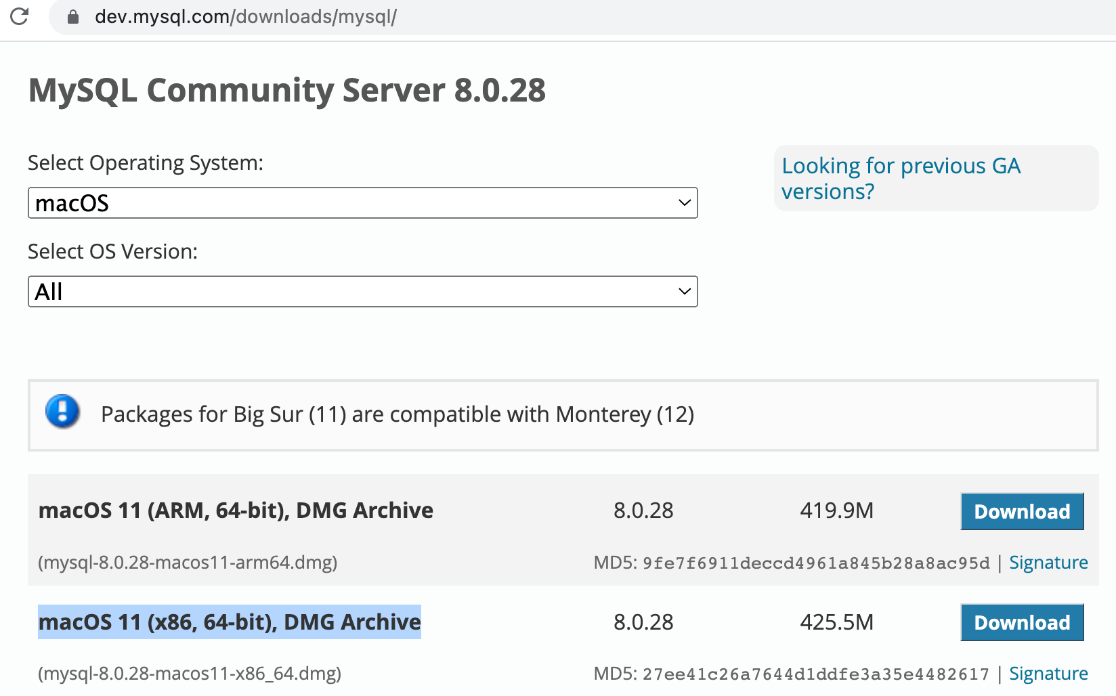The width and height of the screenshot is (1116, 696).
Task: Click the Select OS Version label
Action: click(x=113, y=252)
